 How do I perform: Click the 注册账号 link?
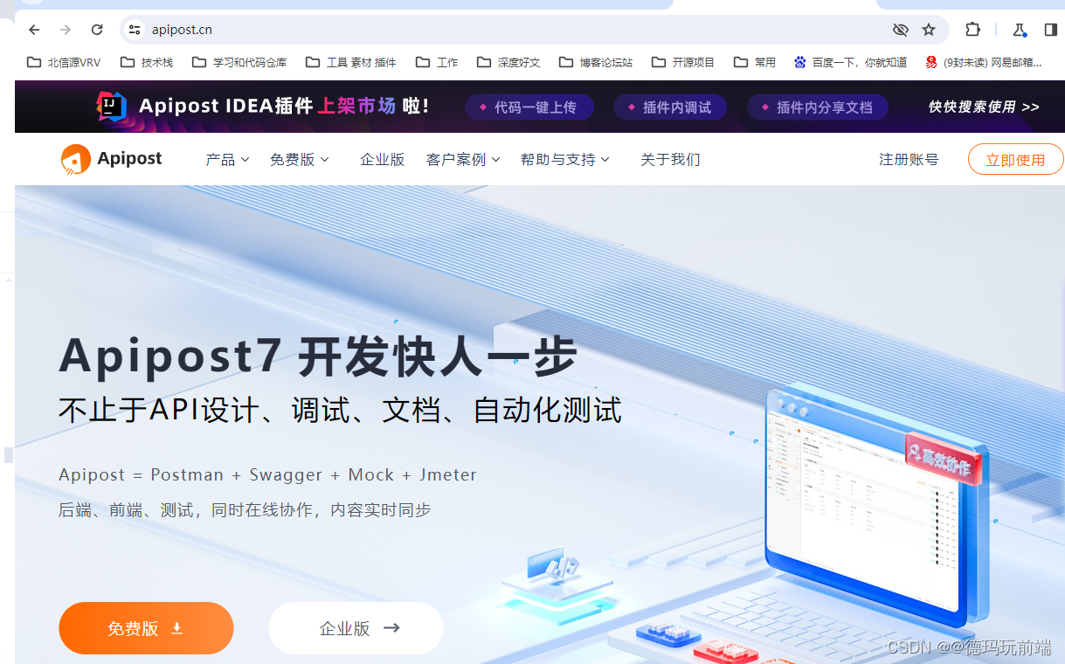(x=909, y=159)
